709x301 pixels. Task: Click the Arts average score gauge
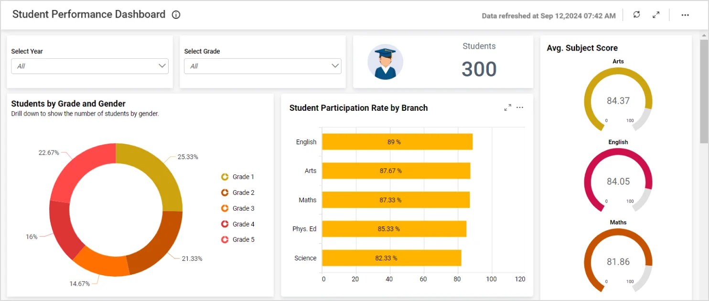[618, 100]
